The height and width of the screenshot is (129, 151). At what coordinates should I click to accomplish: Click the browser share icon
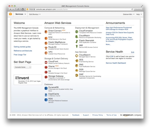tap(18, 9)
